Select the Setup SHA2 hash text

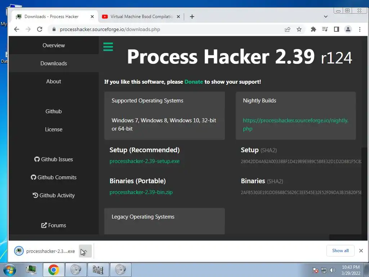point(301,162)
